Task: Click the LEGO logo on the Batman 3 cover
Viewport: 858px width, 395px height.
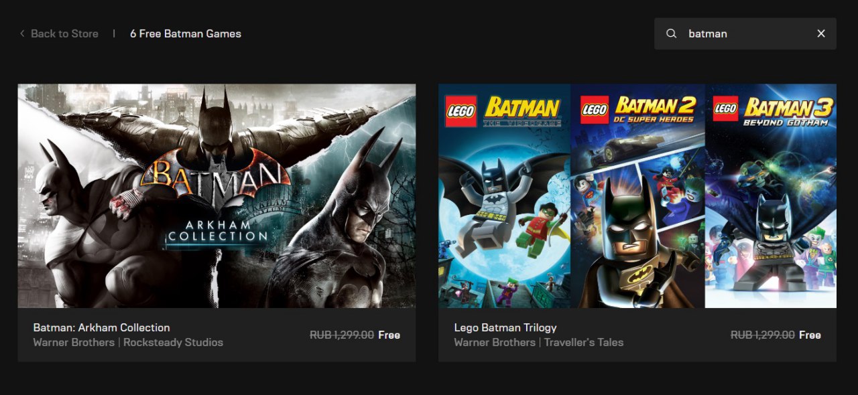Action: point(726,109)
